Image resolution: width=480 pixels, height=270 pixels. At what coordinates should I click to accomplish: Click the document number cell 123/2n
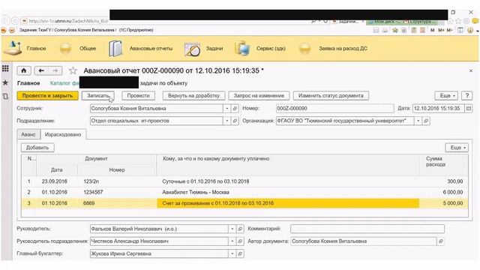(117, 181)
